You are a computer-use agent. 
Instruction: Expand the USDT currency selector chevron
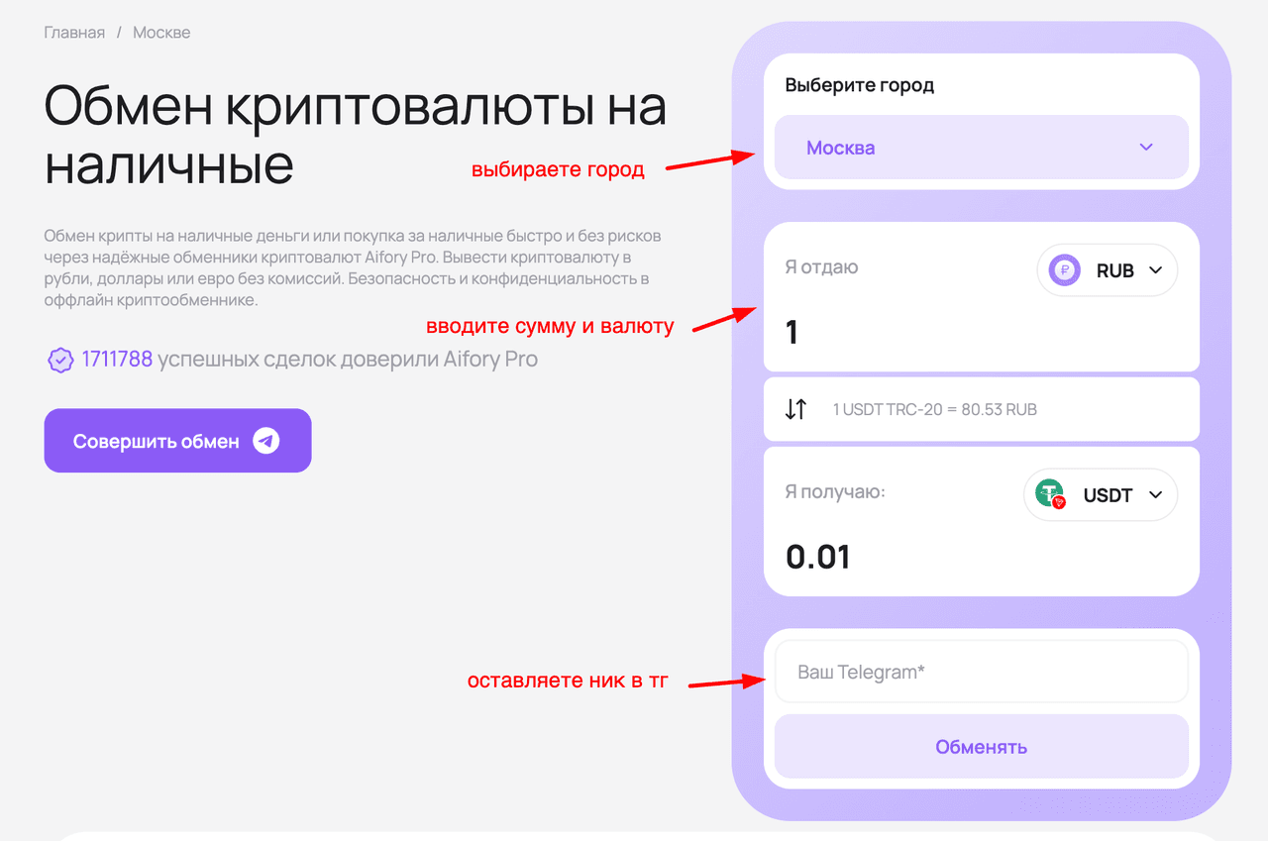(x=1155, y=495)
